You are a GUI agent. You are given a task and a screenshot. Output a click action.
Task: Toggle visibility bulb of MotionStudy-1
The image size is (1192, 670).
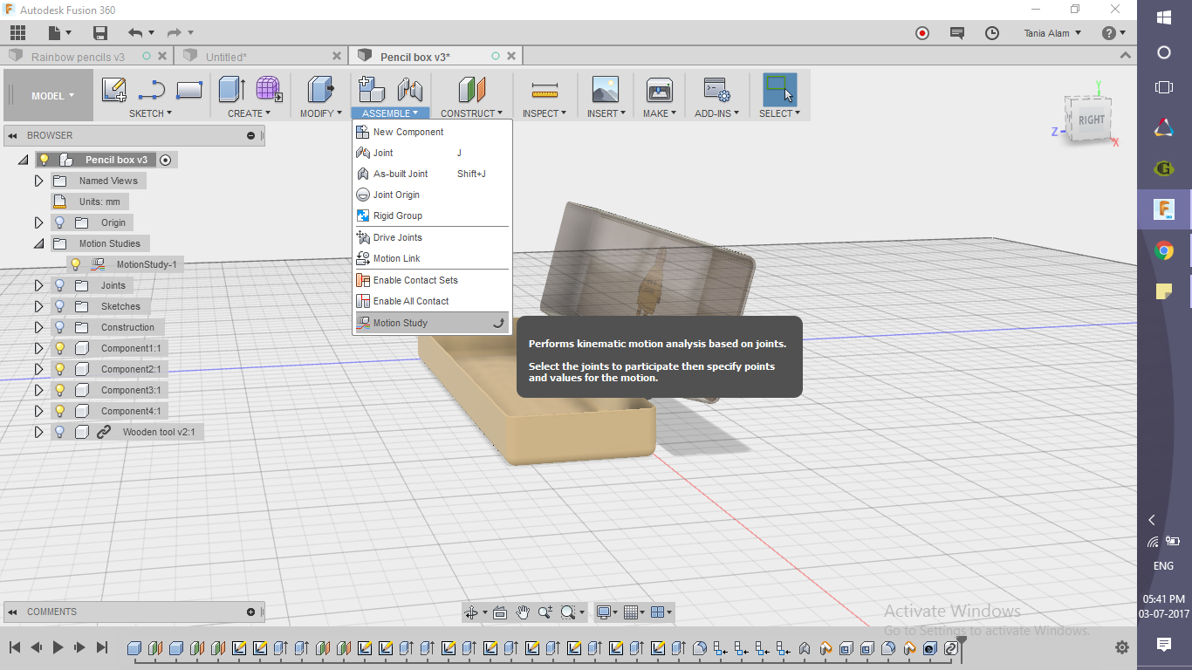click(75, 264)
